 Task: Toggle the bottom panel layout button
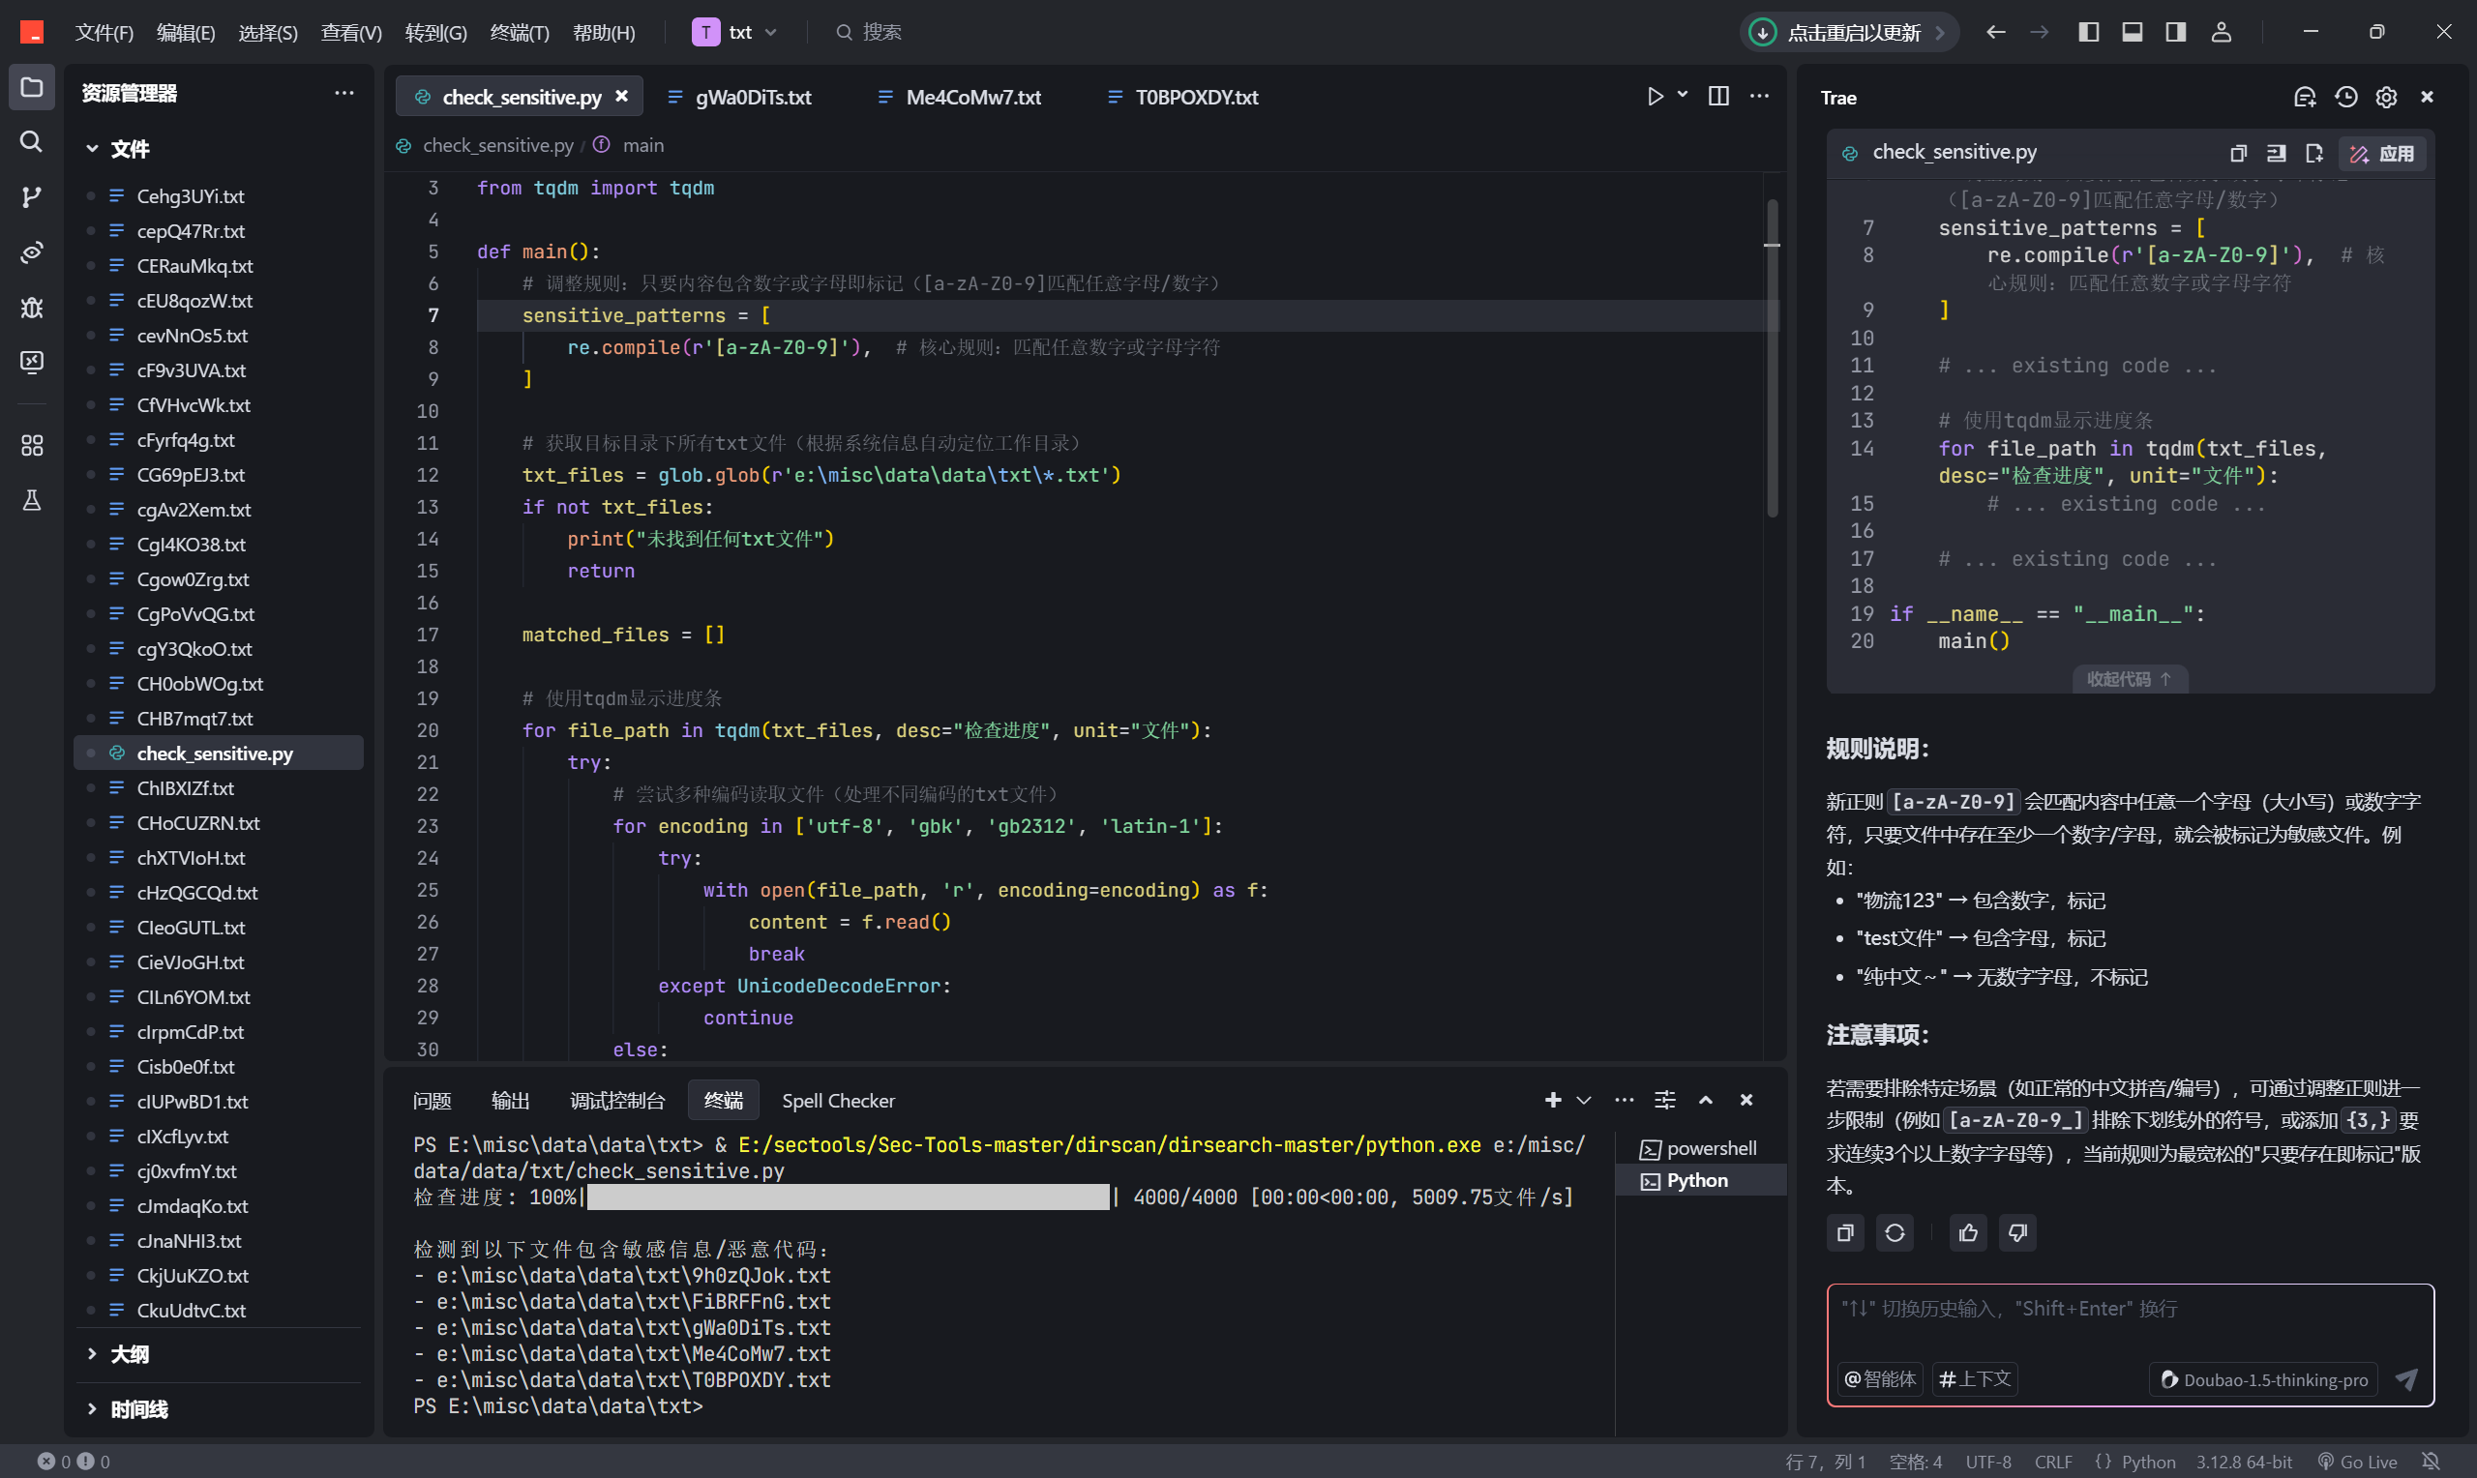point(2132,32)
